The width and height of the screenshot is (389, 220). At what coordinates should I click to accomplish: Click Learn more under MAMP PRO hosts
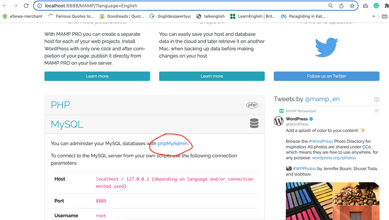[97, 76]
